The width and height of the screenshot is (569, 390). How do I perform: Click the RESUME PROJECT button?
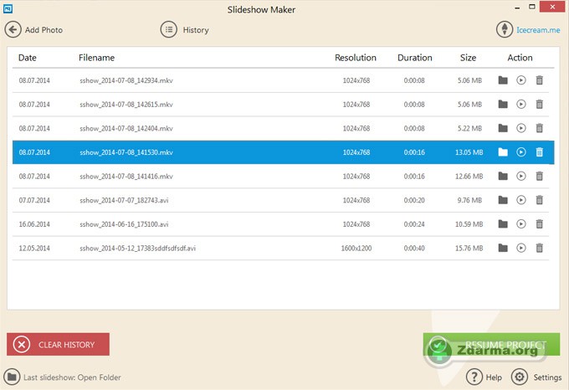pos(491,344)
